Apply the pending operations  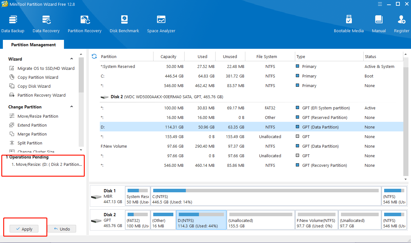coord(24,229)
